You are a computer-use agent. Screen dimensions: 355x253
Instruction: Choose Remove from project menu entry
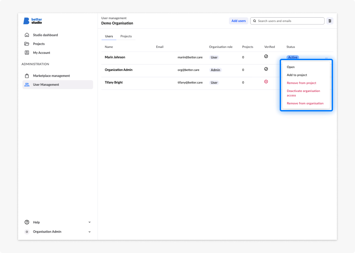coord(301,83)
